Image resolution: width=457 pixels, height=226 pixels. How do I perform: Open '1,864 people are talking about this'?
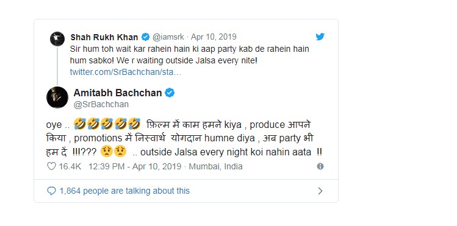[124, 191]
